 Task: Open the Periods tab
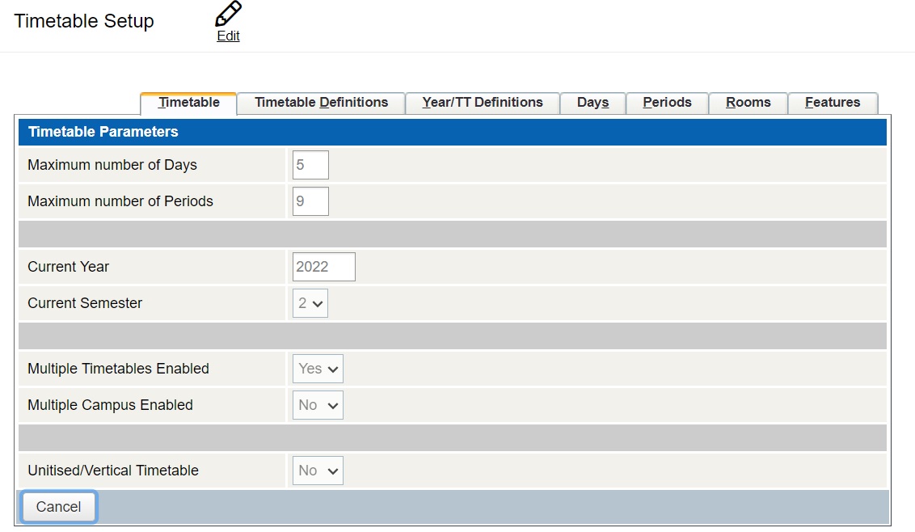(x=667, y=103)
